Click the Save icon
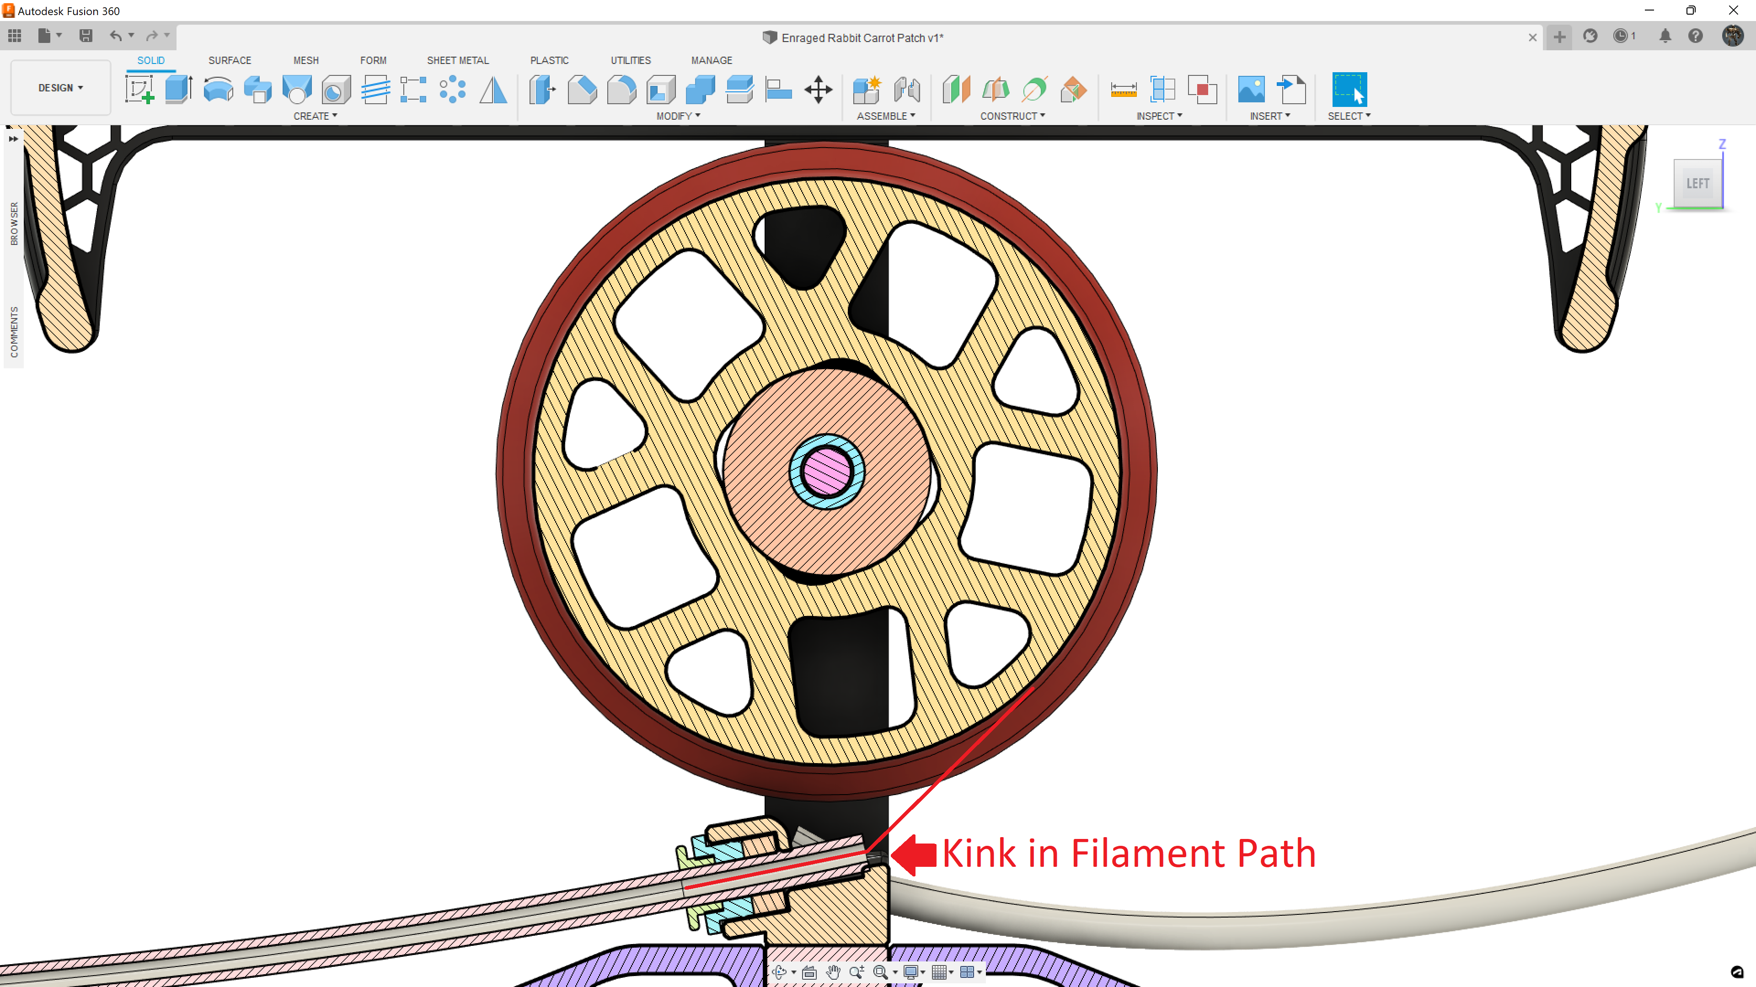Viewport: 1756px width, 987px height. click(x=86, y=36)
